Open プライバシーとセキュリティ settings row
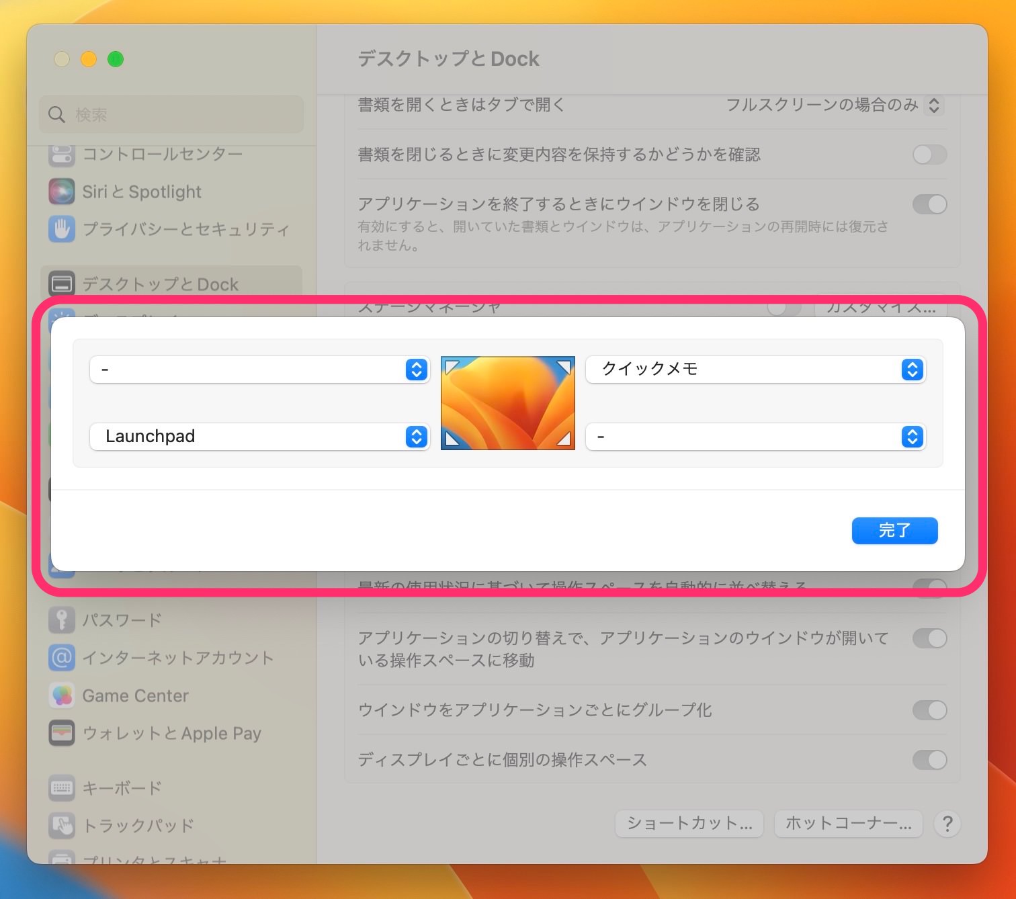This screenshot has width=1016, height=899. [171, 230]
